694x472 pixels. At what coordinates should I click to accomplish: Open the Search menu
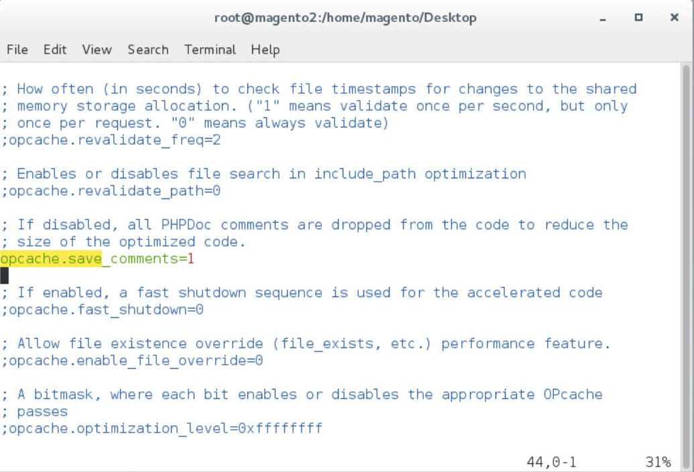148,50
